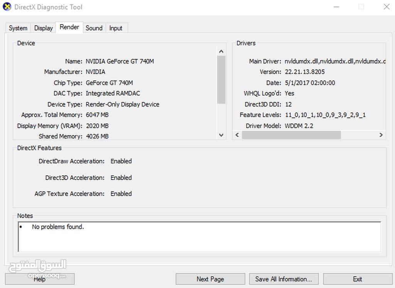Click Drivers panel scroll left arrow

click(x=237, y=135)
